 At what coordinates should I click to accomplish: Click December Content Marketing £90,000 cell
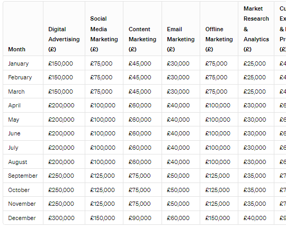coord(140,218)
